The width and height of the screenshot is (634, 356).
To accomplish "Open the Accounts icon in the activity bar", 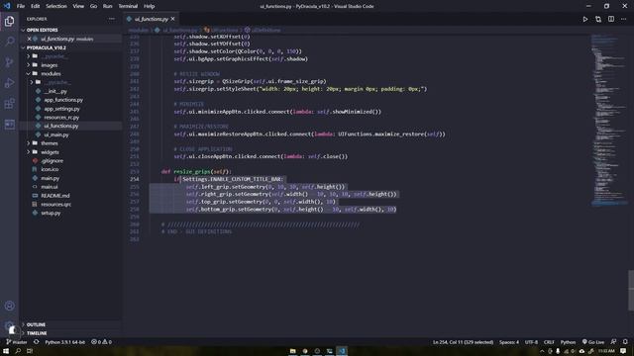I will [9, 306].
